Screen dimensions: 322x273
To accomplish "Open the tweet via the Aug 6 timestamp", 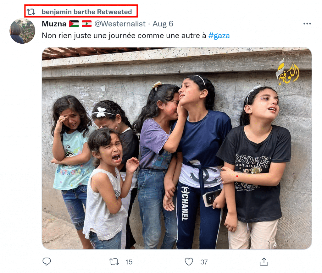I will point(163,24).
